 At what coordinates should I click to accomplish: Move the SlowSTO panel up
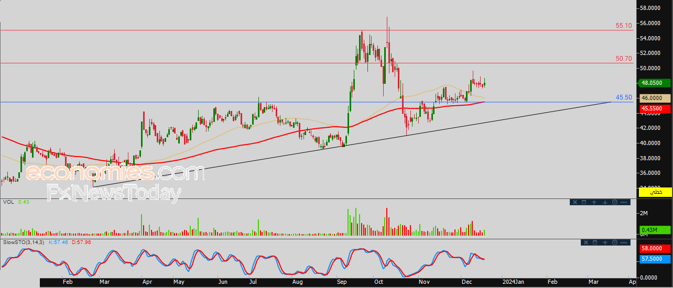(605, 242)
